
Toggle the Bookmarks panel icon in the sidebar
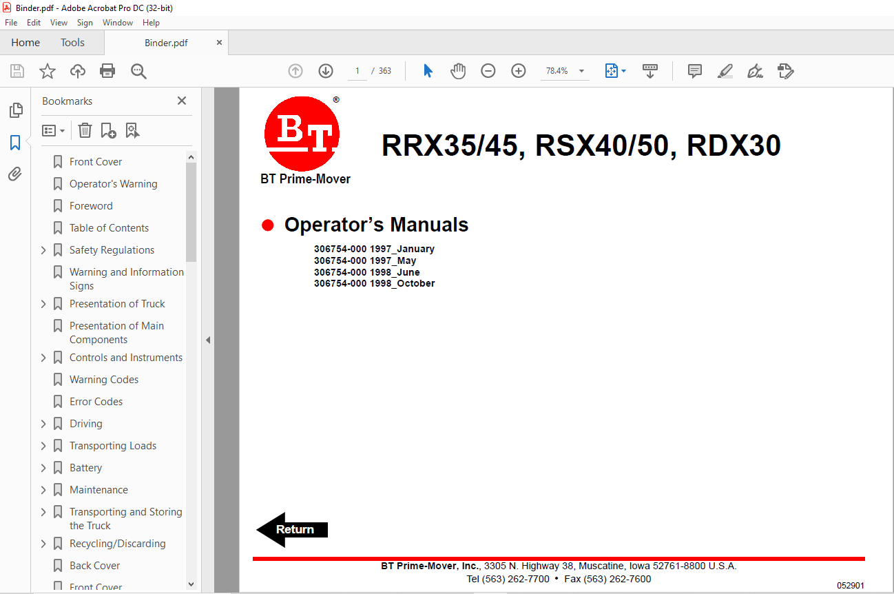point(15,143)
